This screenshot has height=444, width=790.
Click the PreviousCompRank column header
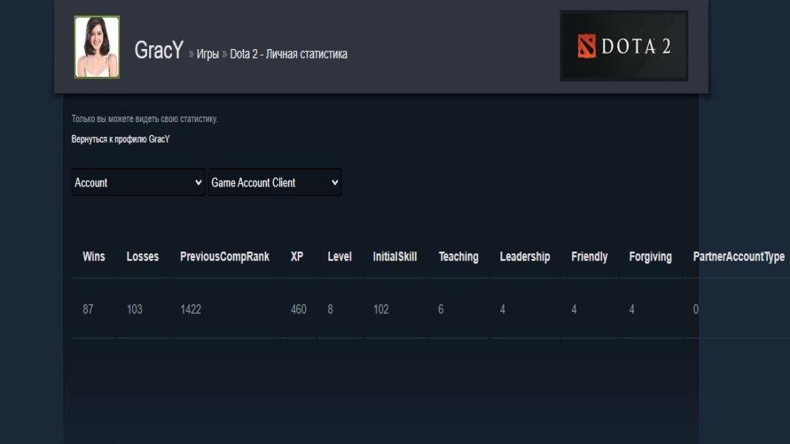(x=225, y=257)
